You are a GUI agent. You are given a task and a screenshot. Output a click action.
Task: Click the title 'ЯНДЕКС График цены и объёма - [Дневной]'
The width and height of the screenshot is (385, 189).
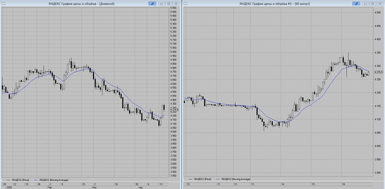point(82,4)
